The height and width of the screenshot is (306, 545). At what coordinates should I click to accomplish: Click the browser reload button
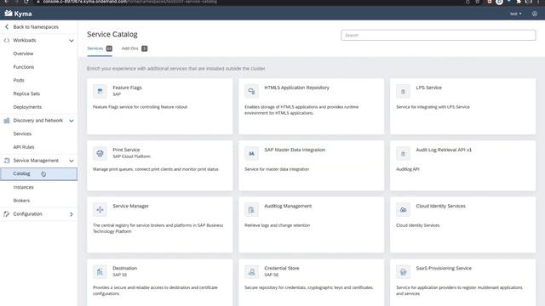coord(26,2)
